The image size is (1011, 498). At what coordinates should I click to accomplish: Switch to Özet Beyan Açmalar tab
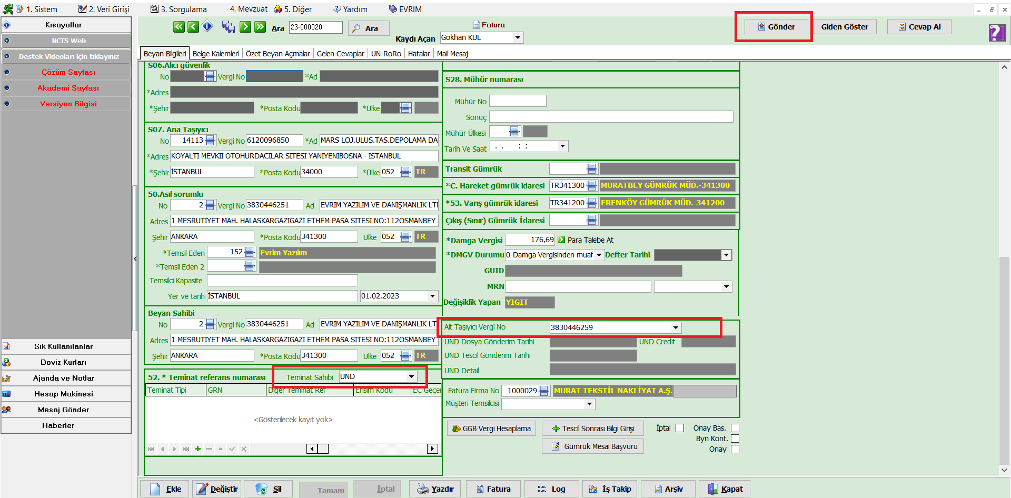277,54
